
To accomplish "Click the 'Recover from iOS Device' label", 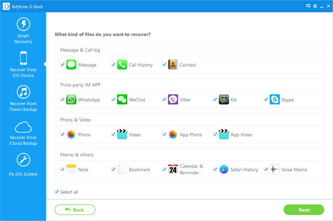I will [x=23, y=72].
